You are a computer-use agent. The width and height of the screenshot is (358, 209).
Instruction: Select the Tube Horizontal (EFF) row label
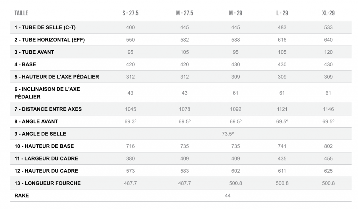click(49, 40)
